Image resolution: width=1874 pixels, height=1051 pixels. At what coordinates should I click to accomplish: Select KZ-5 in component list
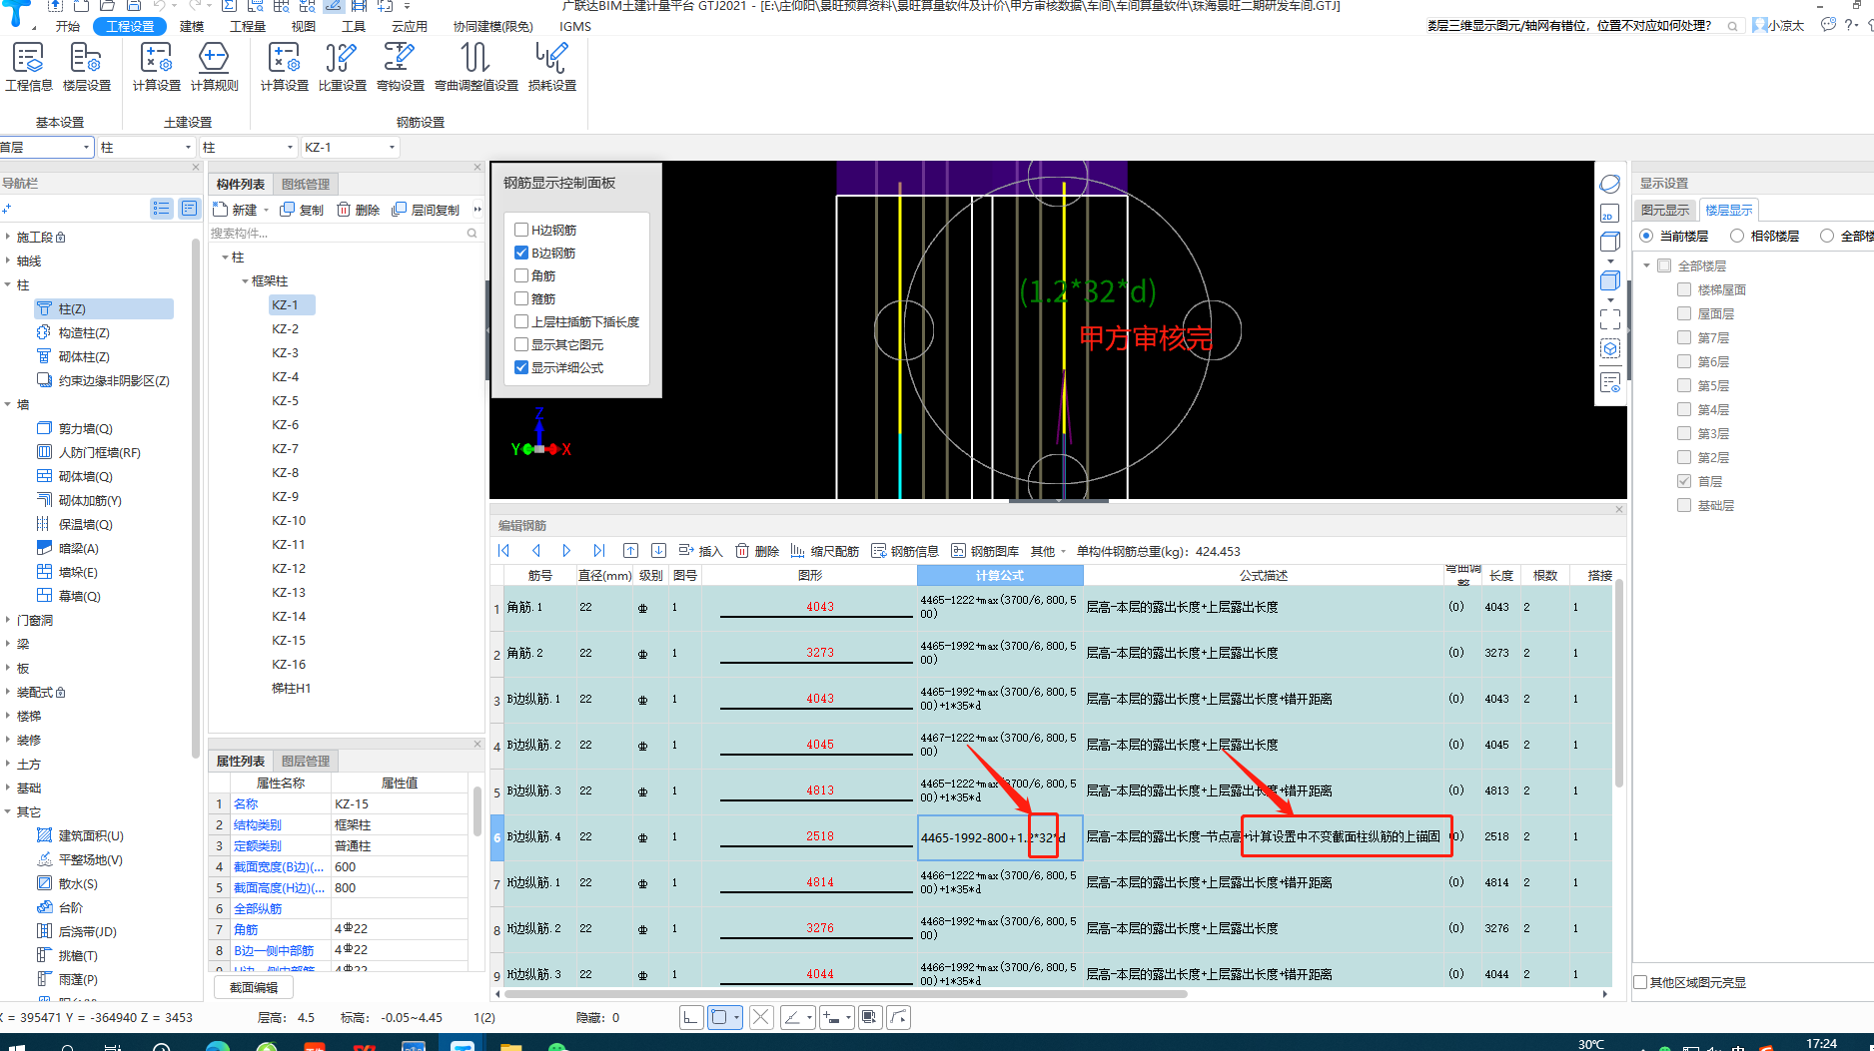286,401
